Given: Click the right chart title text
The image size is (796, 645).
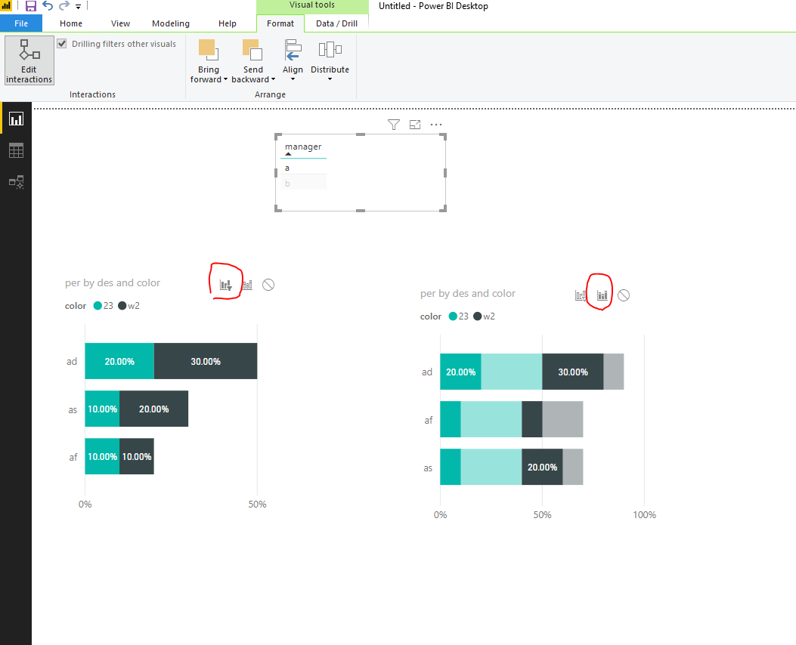Looking at the screenshot, I should pyautogui.click(x=468, y=294).
